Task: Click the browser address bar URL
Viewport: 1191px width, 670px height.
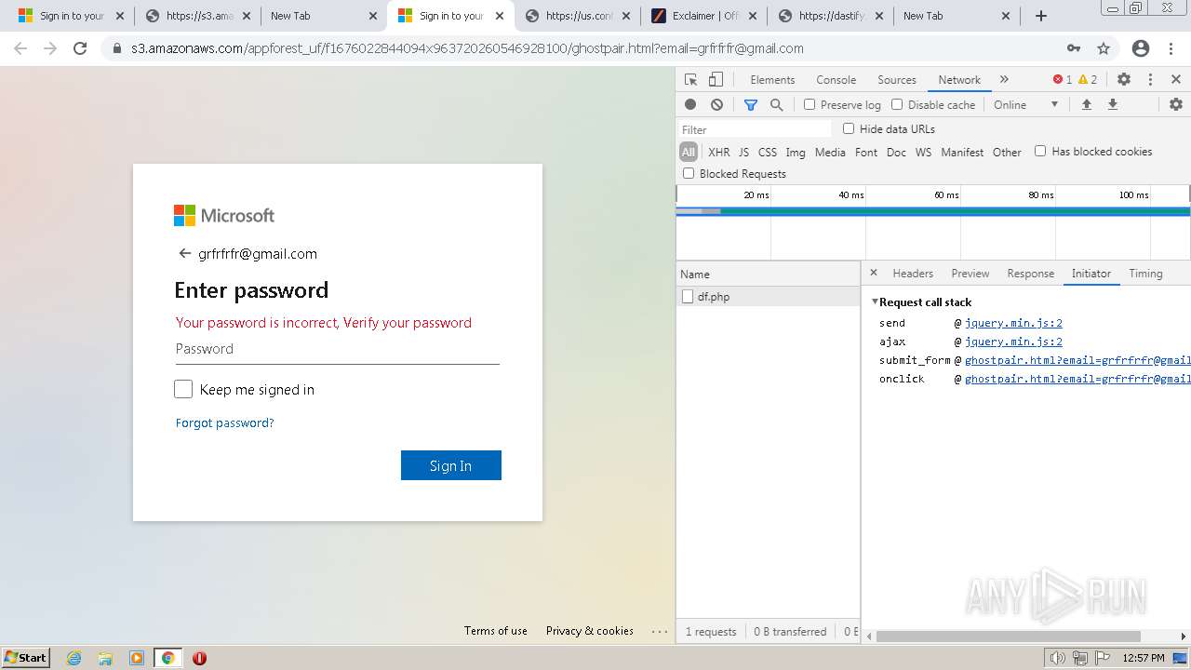Action: click(x=467, y=48)
